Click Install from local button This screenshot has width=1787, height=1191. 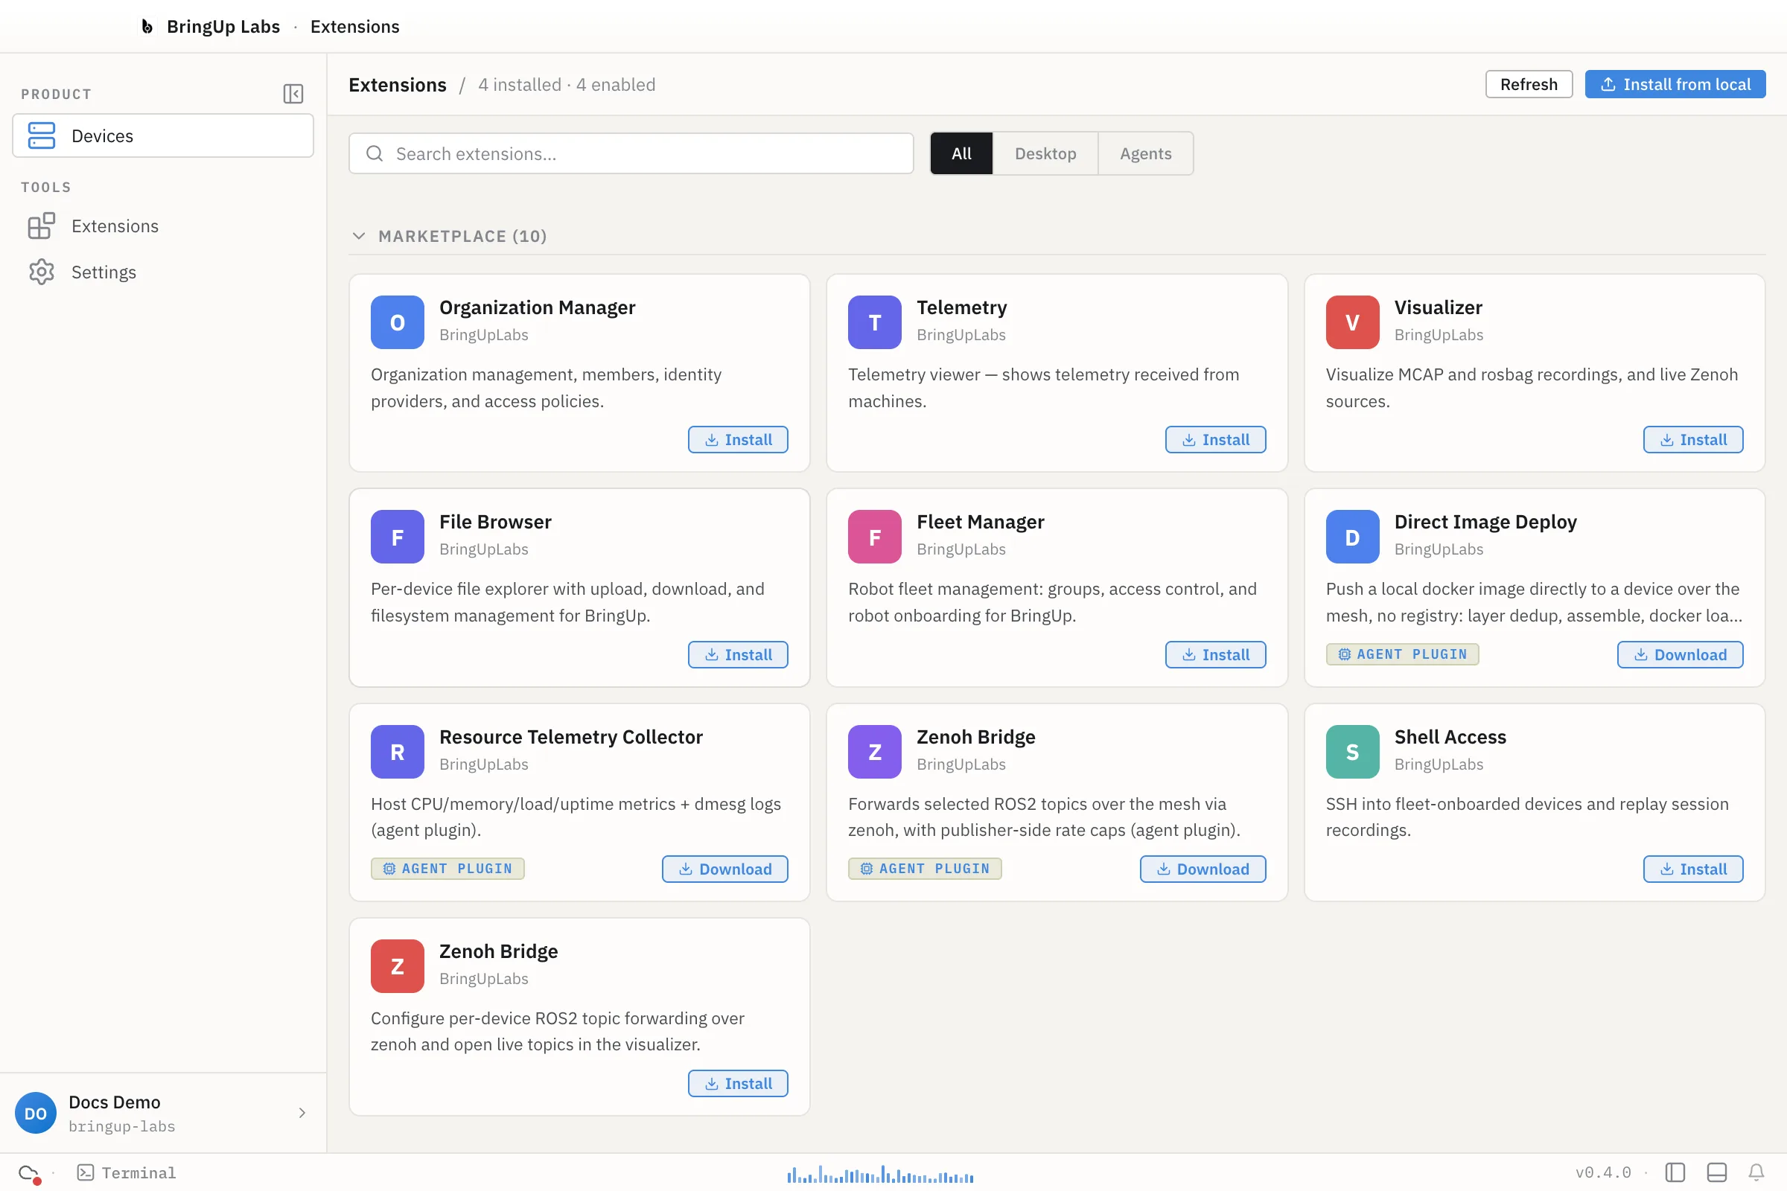(x=1675, y=84)
